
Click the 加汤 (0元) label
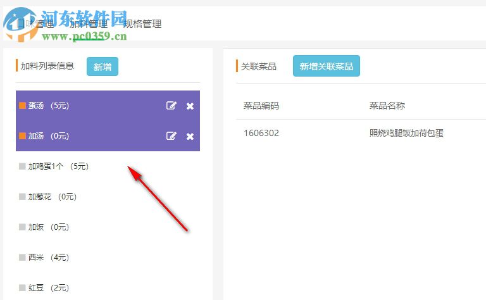tap(49, 135)
